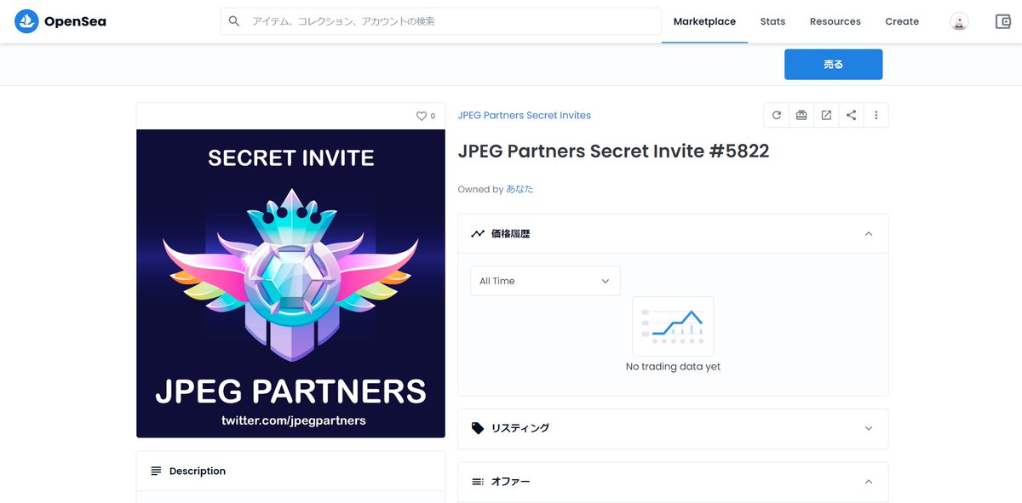Expand the リスティング panel chevron
Viewport: 1022px width, 503px height.
coord(869,428)
